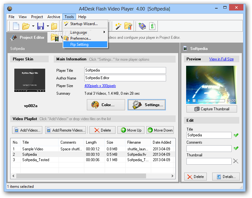
Task: Click the Thumbnail path field
Action: click(209, 161)
